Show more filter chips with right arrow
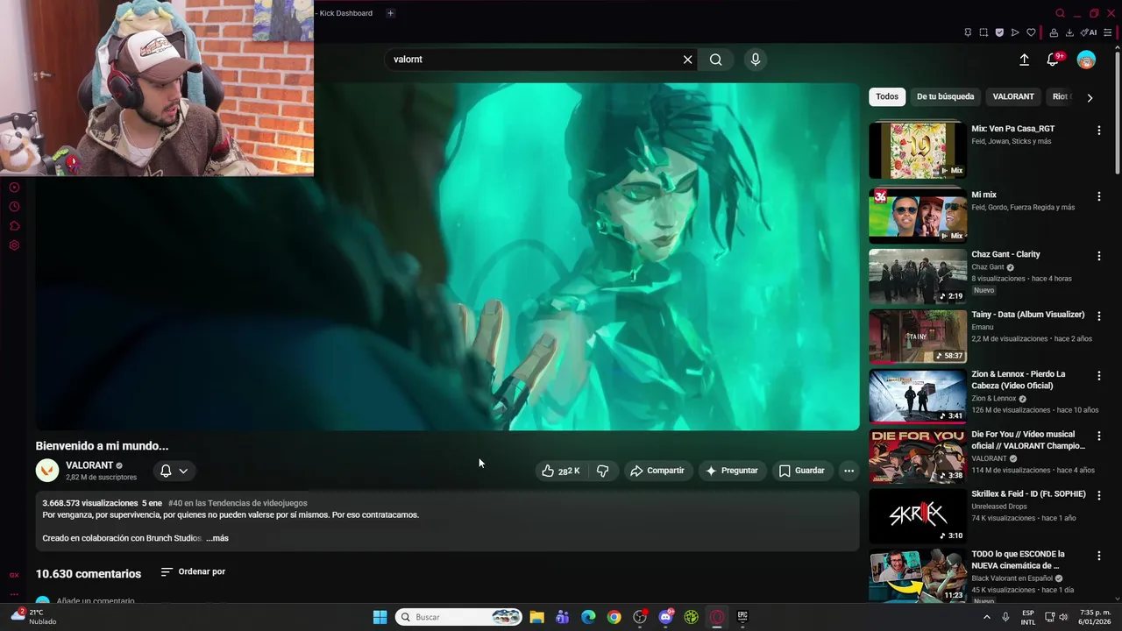Viewport: 1122px width, 631px height. [1090, 97]
